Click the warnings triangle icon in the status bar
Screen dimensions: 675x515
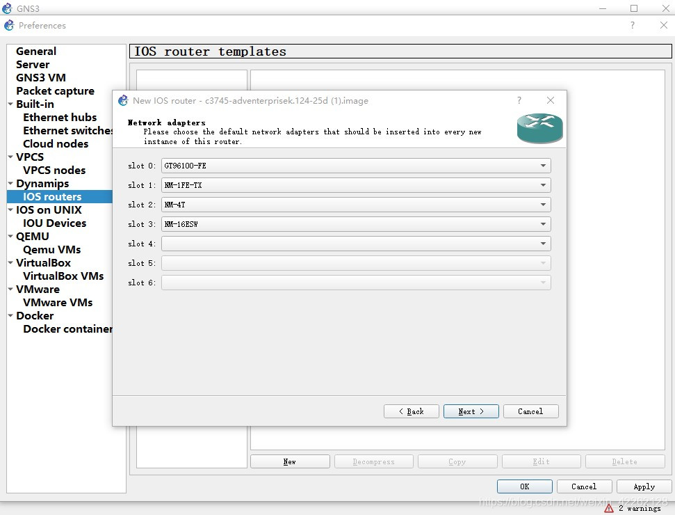pos(609,509)
